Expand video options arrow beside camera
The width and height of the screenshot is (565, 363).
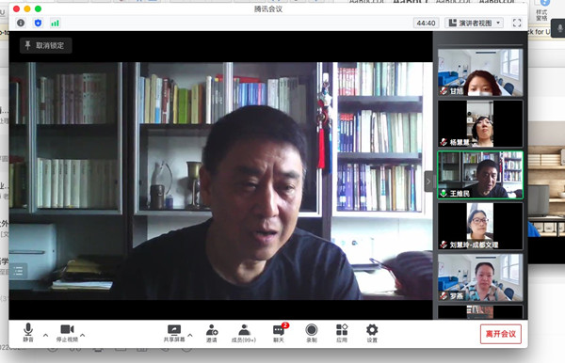point(83,335)
